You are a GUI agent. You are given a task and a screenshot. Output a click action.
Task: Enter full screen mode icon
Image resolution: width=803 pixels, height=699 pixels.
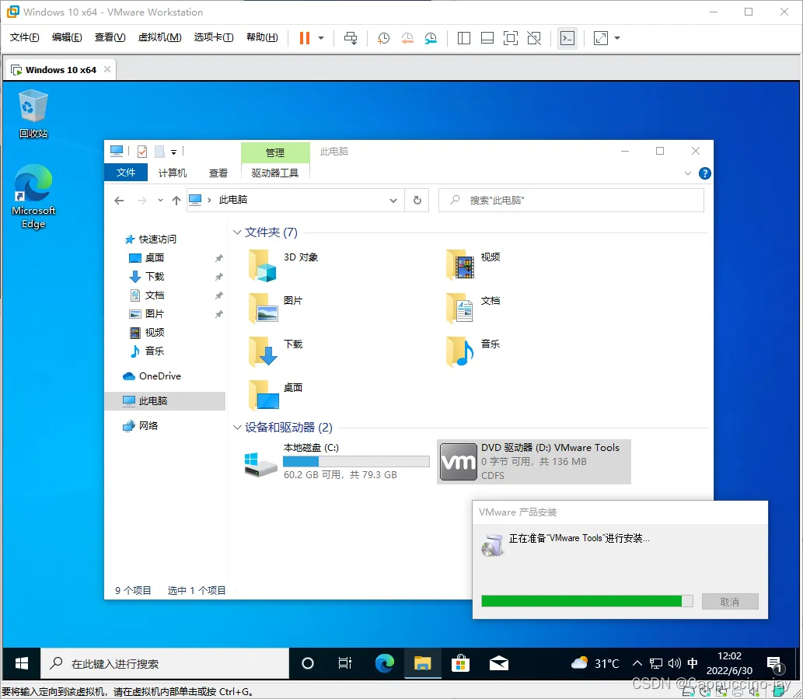pyautogui.click(x=511, y=38)
